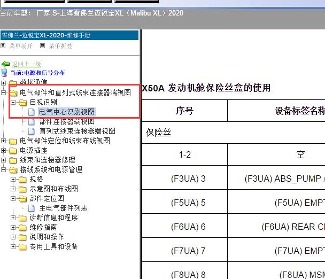Expand the 示意图和布线图 node

(x=13, y=189)
